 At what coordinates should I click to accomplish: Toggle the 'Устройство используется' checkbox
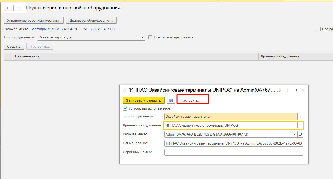point(125,108)
